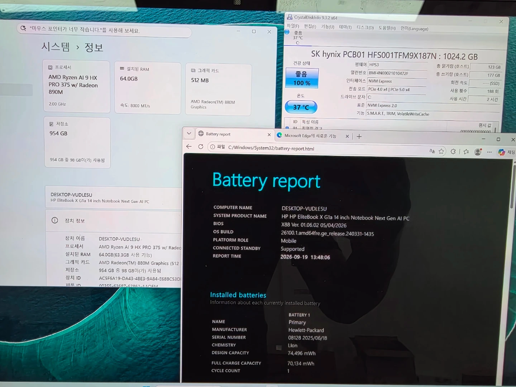Viewport: 516px width, 387px height.
Task: Open the 도움말(H) menu in CrystalDiskInfo
Action: (x=387, y=28)
